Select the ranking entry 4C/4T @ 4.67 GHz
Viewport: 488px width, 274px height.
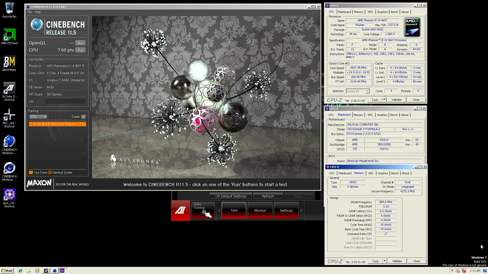(x=57, y=124)
